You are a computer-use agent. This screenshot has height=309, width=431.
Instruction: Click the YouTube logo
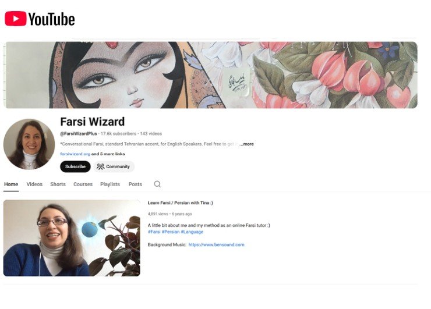(40, 19)
